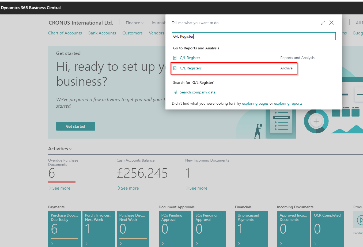Collapse the Activities section
This screenshot has width=363, height=247.
(60, 149)
